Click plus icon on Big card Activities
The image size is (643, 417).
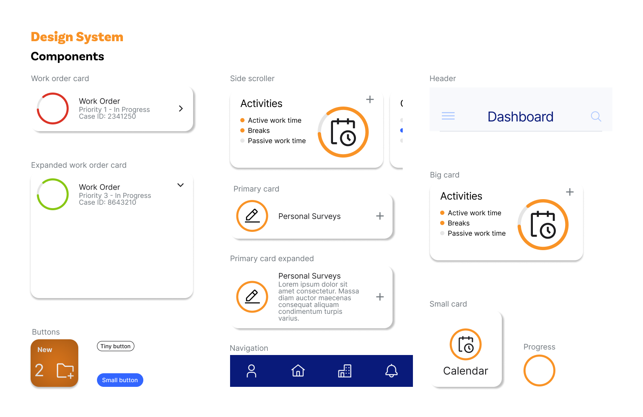click(570, 192)
